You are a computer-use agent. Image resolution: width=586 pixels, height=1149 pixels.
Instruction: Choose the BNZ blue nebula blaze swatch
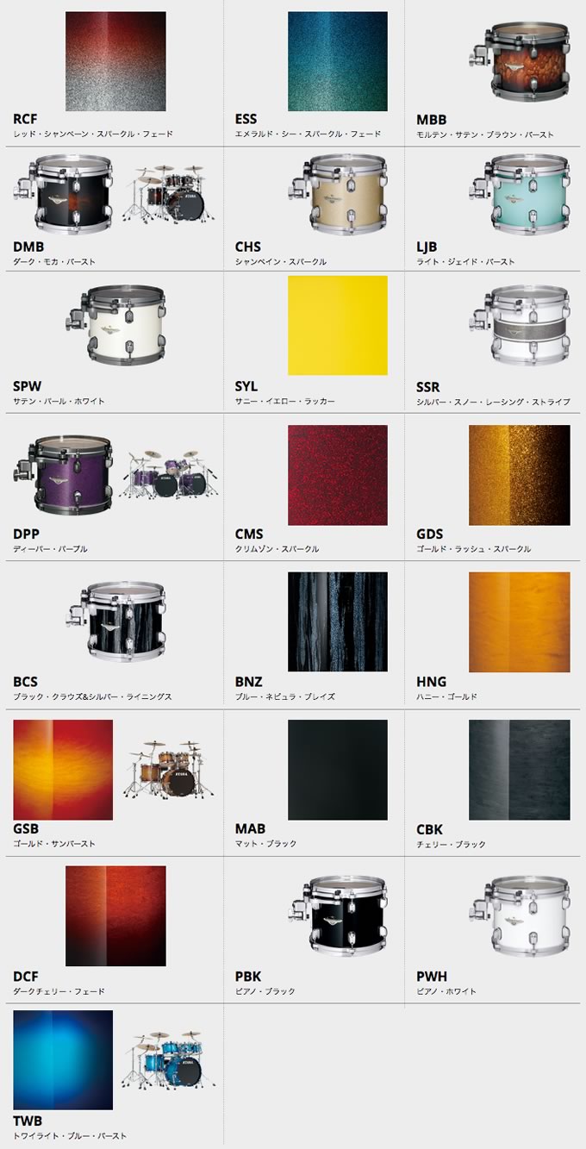coord(338,621)
